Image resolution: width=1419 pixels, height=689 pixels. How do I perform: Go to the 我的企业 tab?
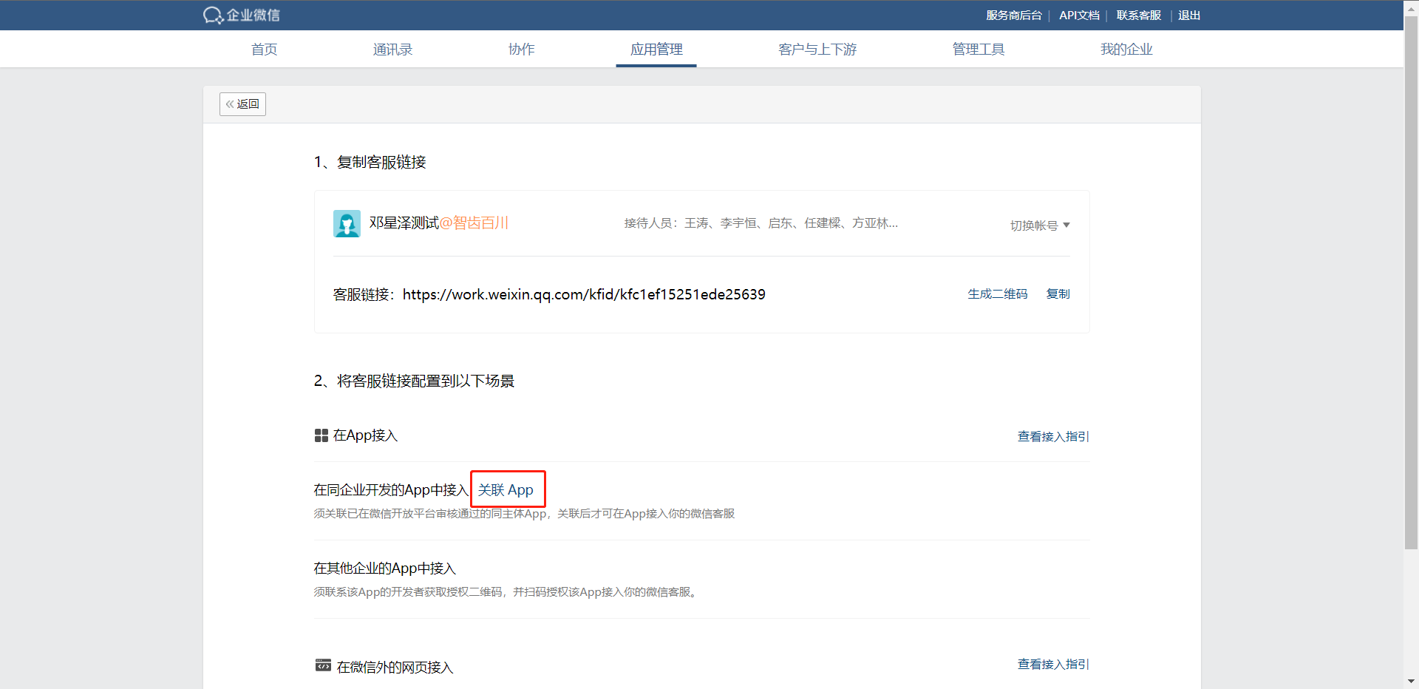[x=1126, y=50]
